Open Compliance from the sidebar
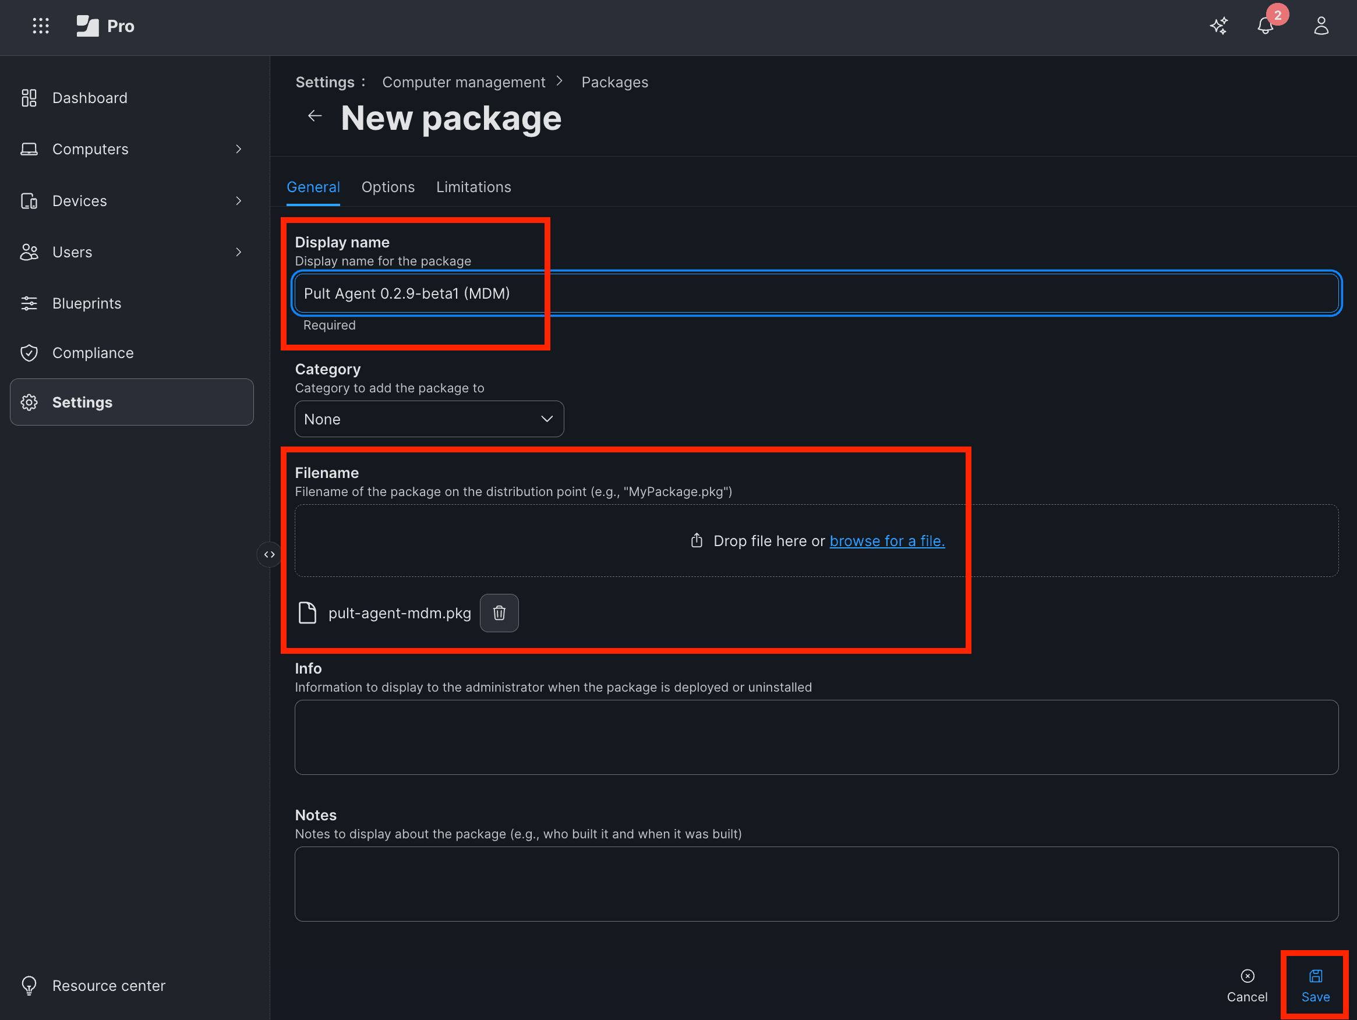This screenshot has height=1020, width=1357. coord(132,353)
